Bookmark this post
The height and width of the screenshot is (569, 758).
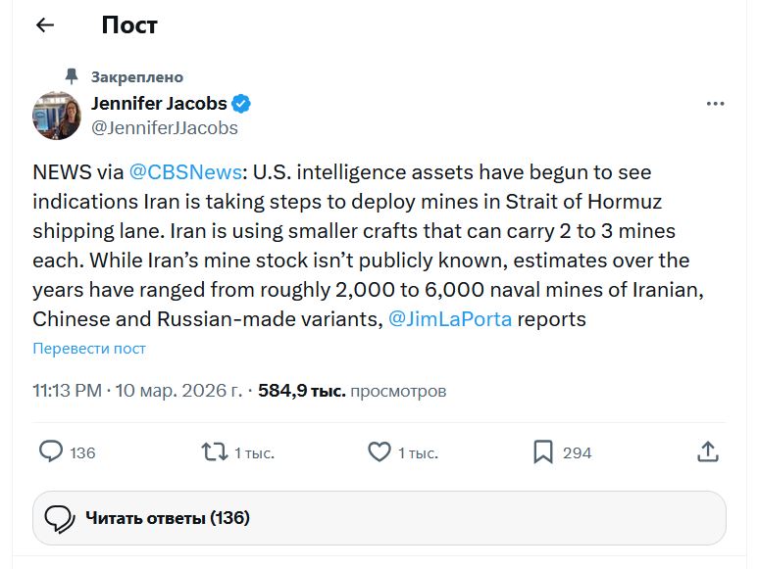click(542, 451)
